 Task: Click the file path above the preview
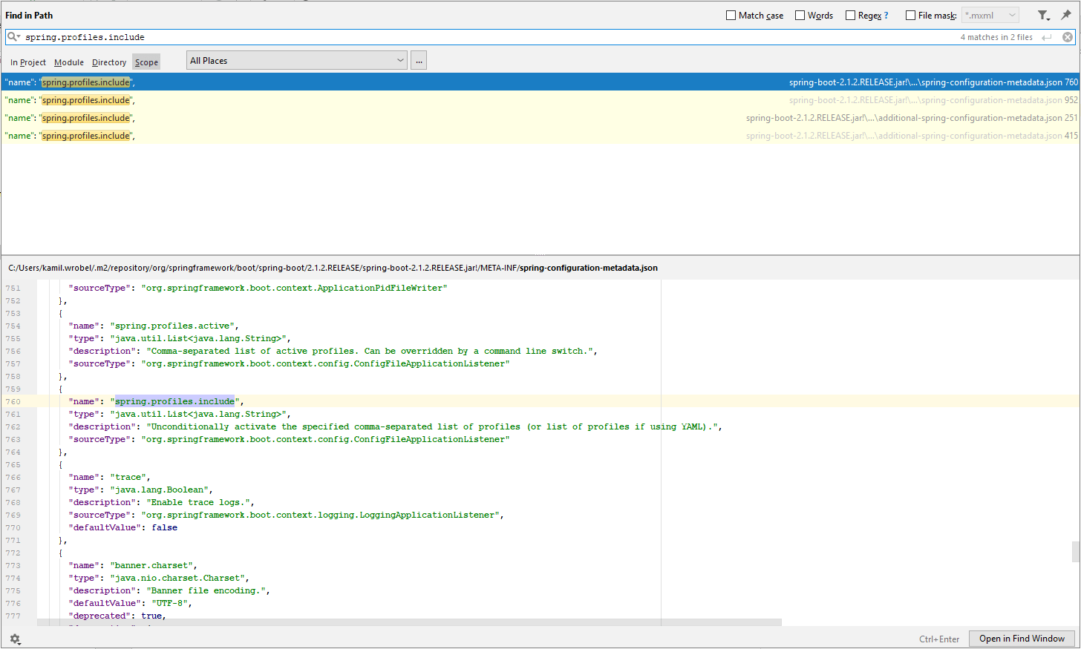[333, 268]
